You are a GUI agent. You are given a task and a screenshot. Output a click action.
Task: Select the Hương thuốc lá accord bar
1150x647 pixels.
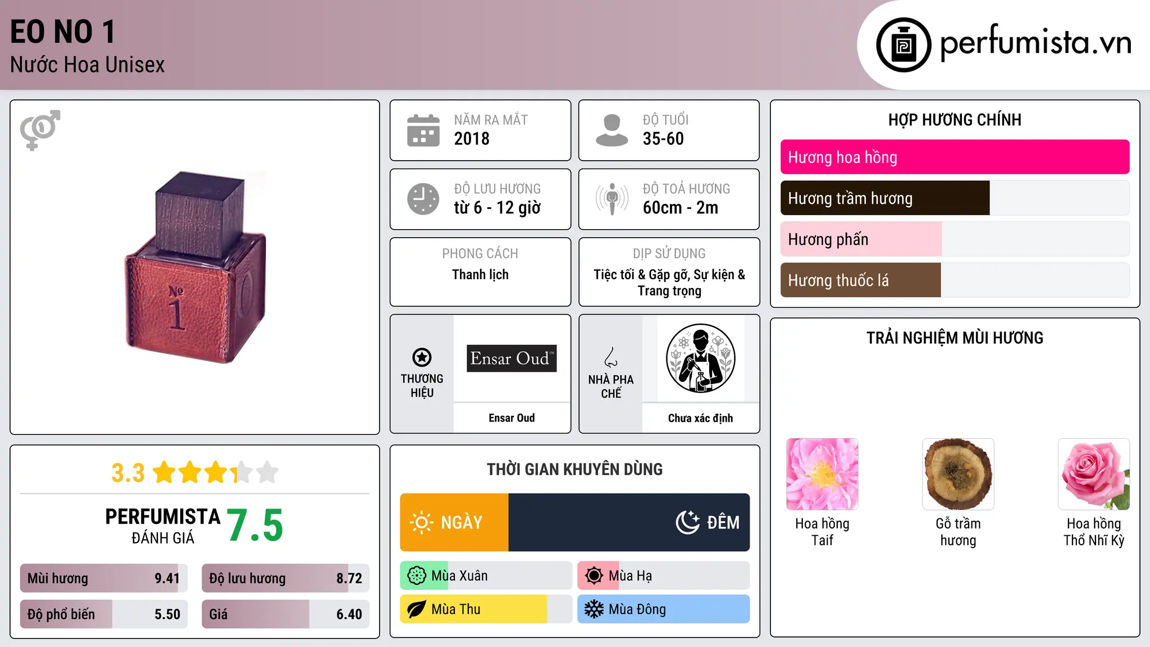pos(955,280)
